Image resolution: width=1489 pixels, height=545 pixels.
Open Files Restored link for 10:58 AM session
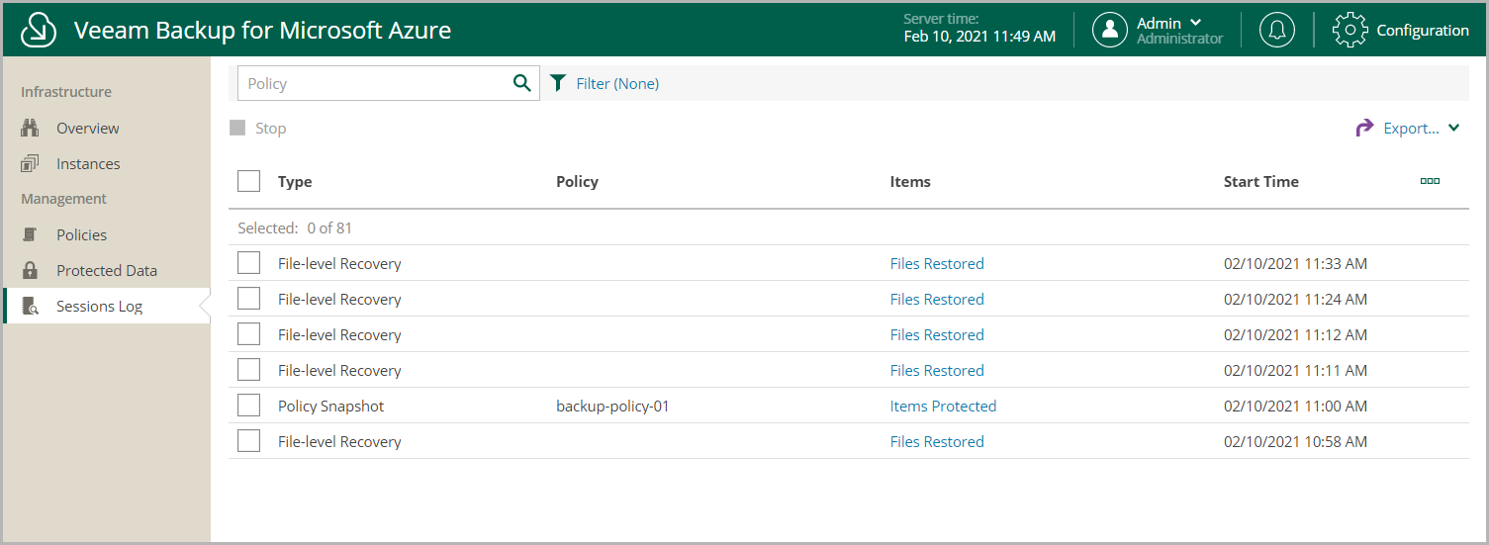click(937, 441)
